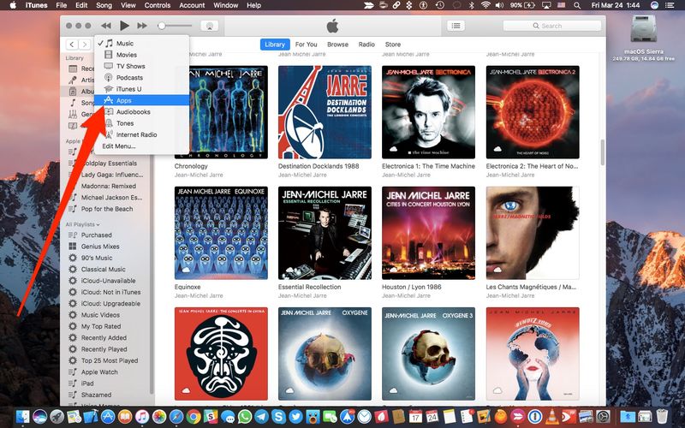Open the Song menu in menu bar
The image size is (685, 428).
click(104, 5)
